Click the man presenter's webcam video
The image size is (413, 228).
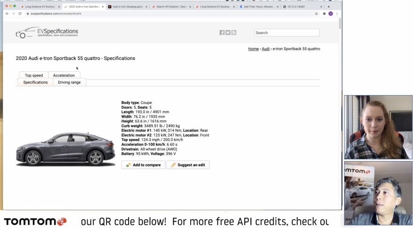point(378,193)
